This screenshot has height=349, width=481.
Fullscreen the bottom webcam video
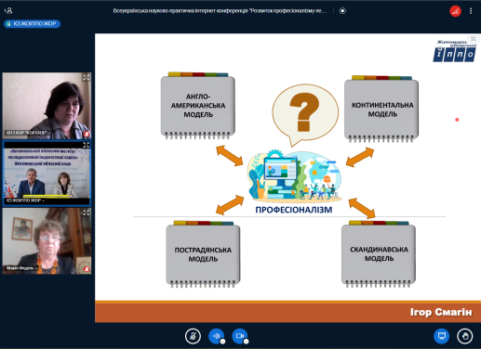pyautogui.click(x=86, y=213)
